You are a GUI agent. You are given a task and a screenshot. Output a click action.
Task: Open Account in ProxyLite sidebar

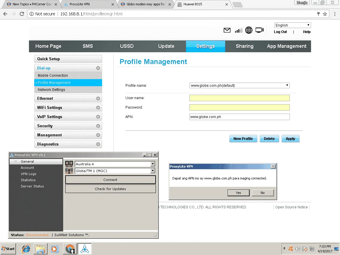click(27, 168)
